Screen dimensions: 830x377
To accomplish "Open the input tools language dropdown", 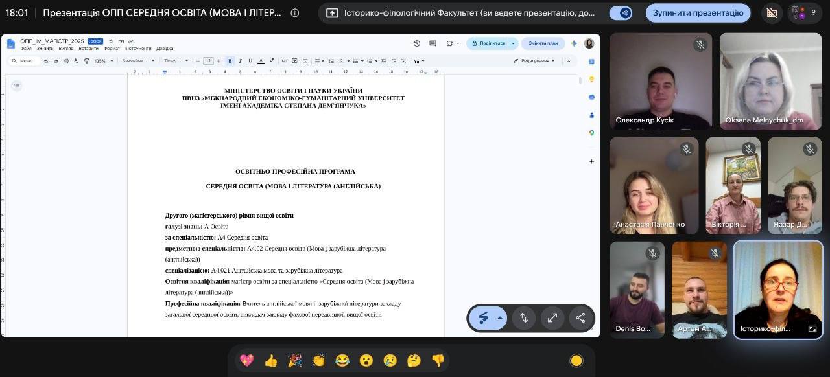I will pos(419,61).
